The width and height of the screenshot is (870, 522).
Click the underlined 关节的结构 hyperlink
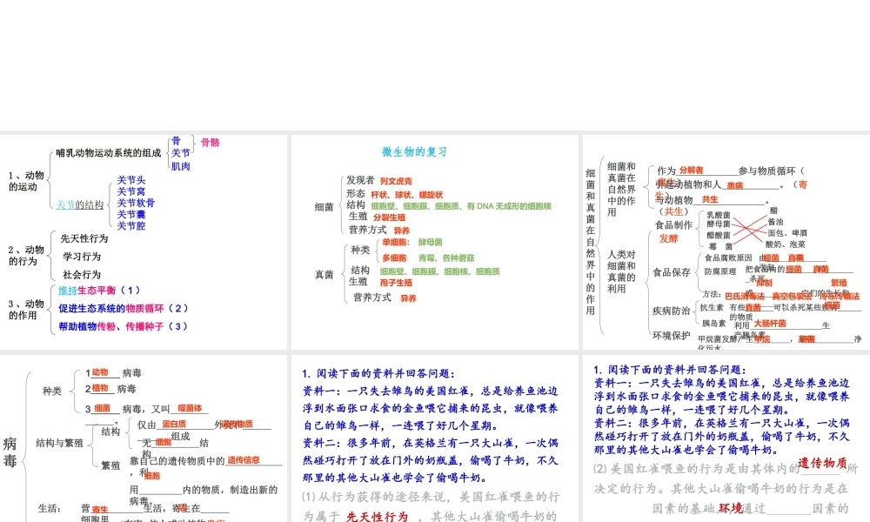tap(80, 205)
